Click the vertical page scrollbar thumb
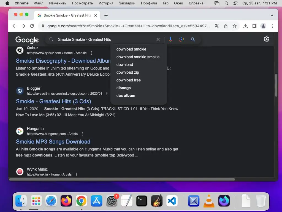The width and height of the screenshot is (282, 212). pyautogui.click(x=276, y=85)
